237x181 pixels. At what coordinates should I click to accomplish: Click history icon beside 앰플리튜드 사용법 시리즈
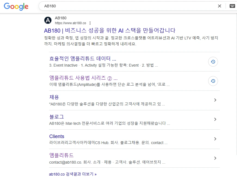pyautogui.click(x=213, y=81)
